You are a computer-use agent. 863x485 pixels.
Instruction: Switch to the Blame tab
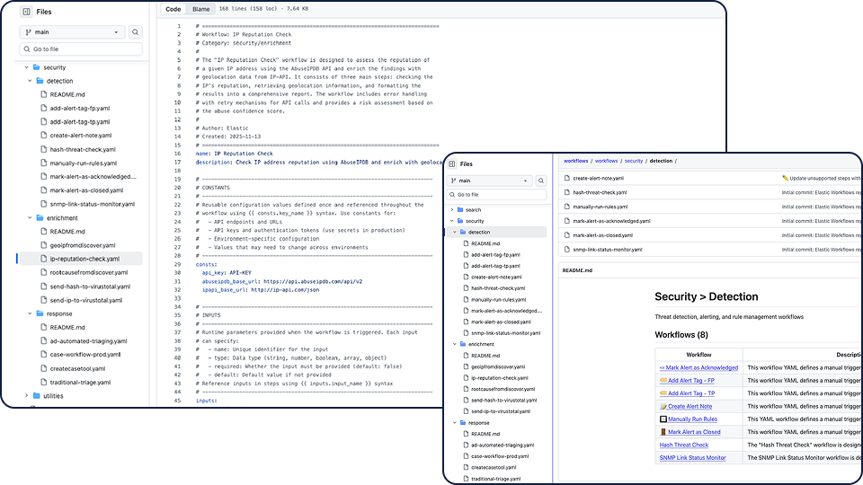(x=200, y=9)
